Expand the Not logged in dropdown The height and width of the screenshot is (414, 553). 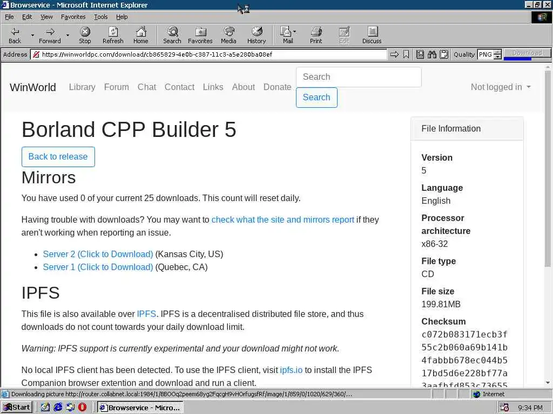point(501,87)
